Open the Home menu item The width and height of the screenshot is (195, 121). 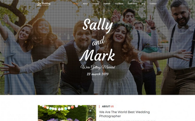[x=76, y=4]
